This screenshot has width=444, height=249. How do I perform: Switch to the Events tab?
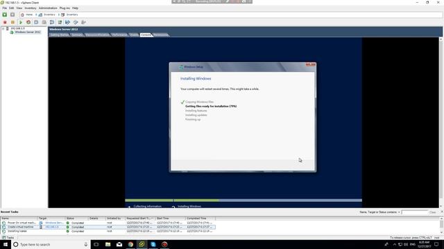[134, 35]
